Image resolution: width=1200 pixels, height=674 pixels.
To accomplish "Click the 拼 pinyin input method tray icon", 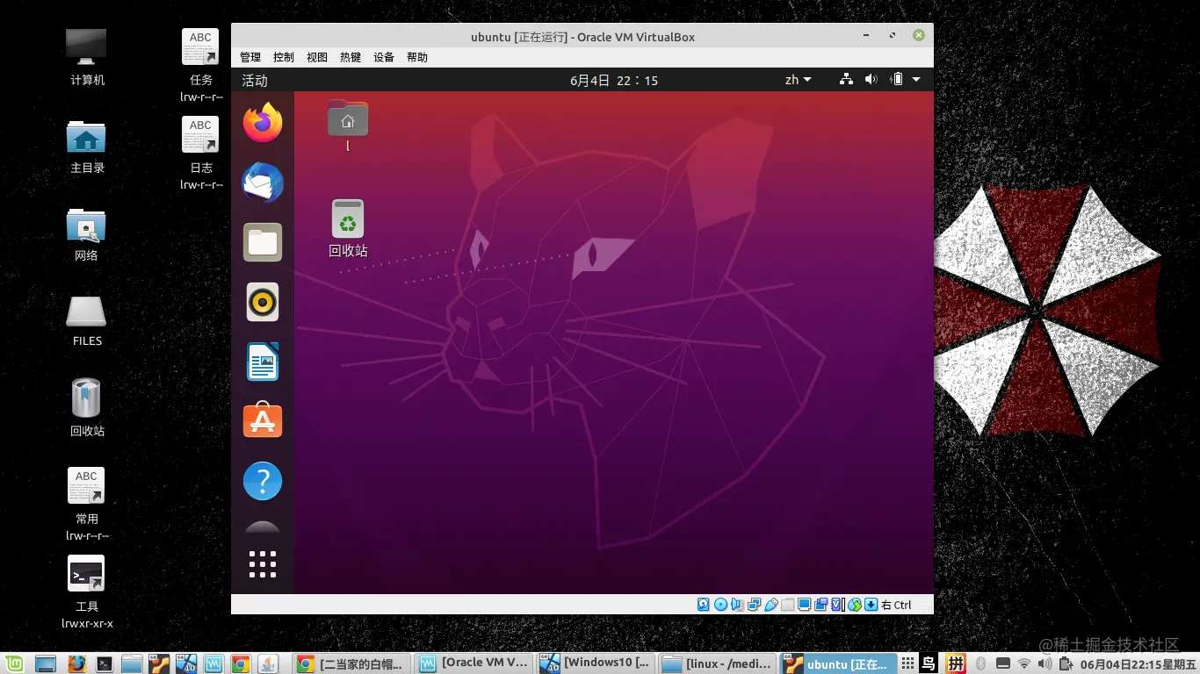I will (x=956, y=663).
